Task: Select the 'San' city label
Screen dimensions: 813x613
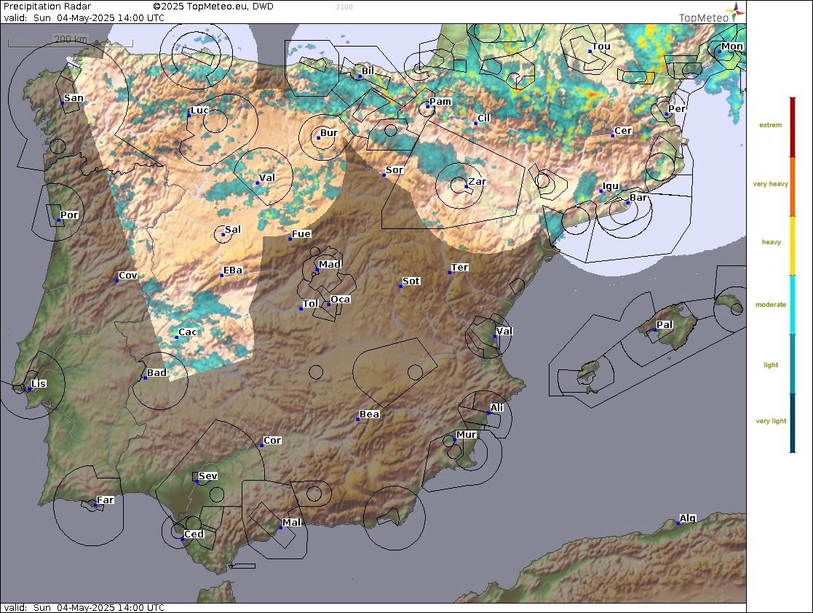Action: tap(74, 98)
